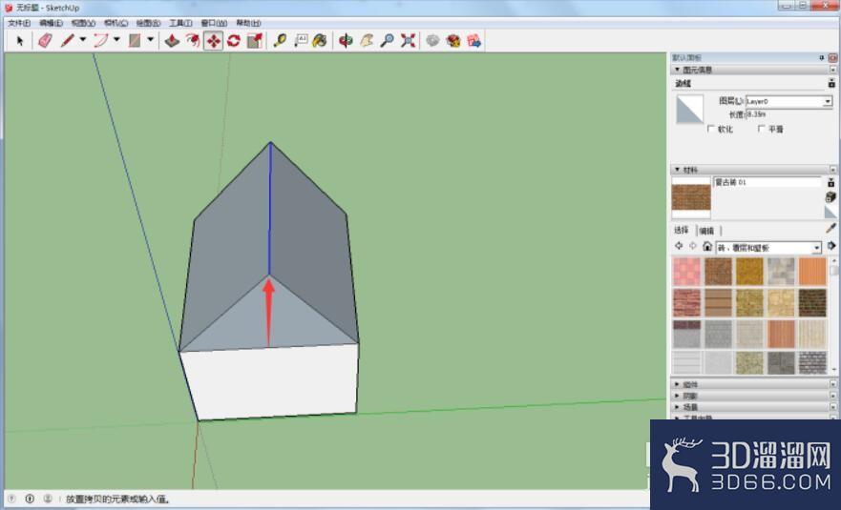Screen dimensions: 841x510
Task: Open the Tools (工具) menu
Action: pyautogui.click(x=180, y=23)
